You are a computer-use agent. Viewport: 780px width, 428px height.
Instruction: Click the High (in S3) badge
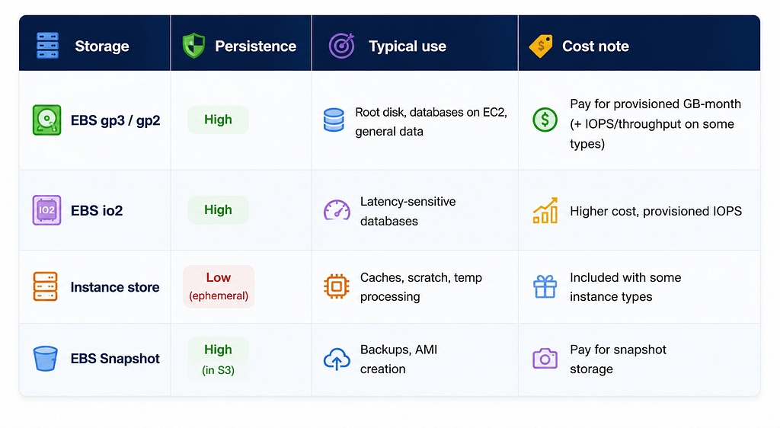coord(218,359)
